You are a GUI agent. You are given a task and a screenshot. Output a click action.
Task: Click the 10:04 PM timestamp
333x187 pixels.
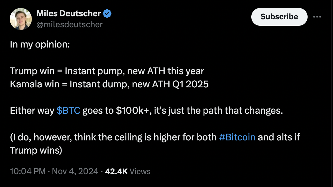(x=28, y=171)
